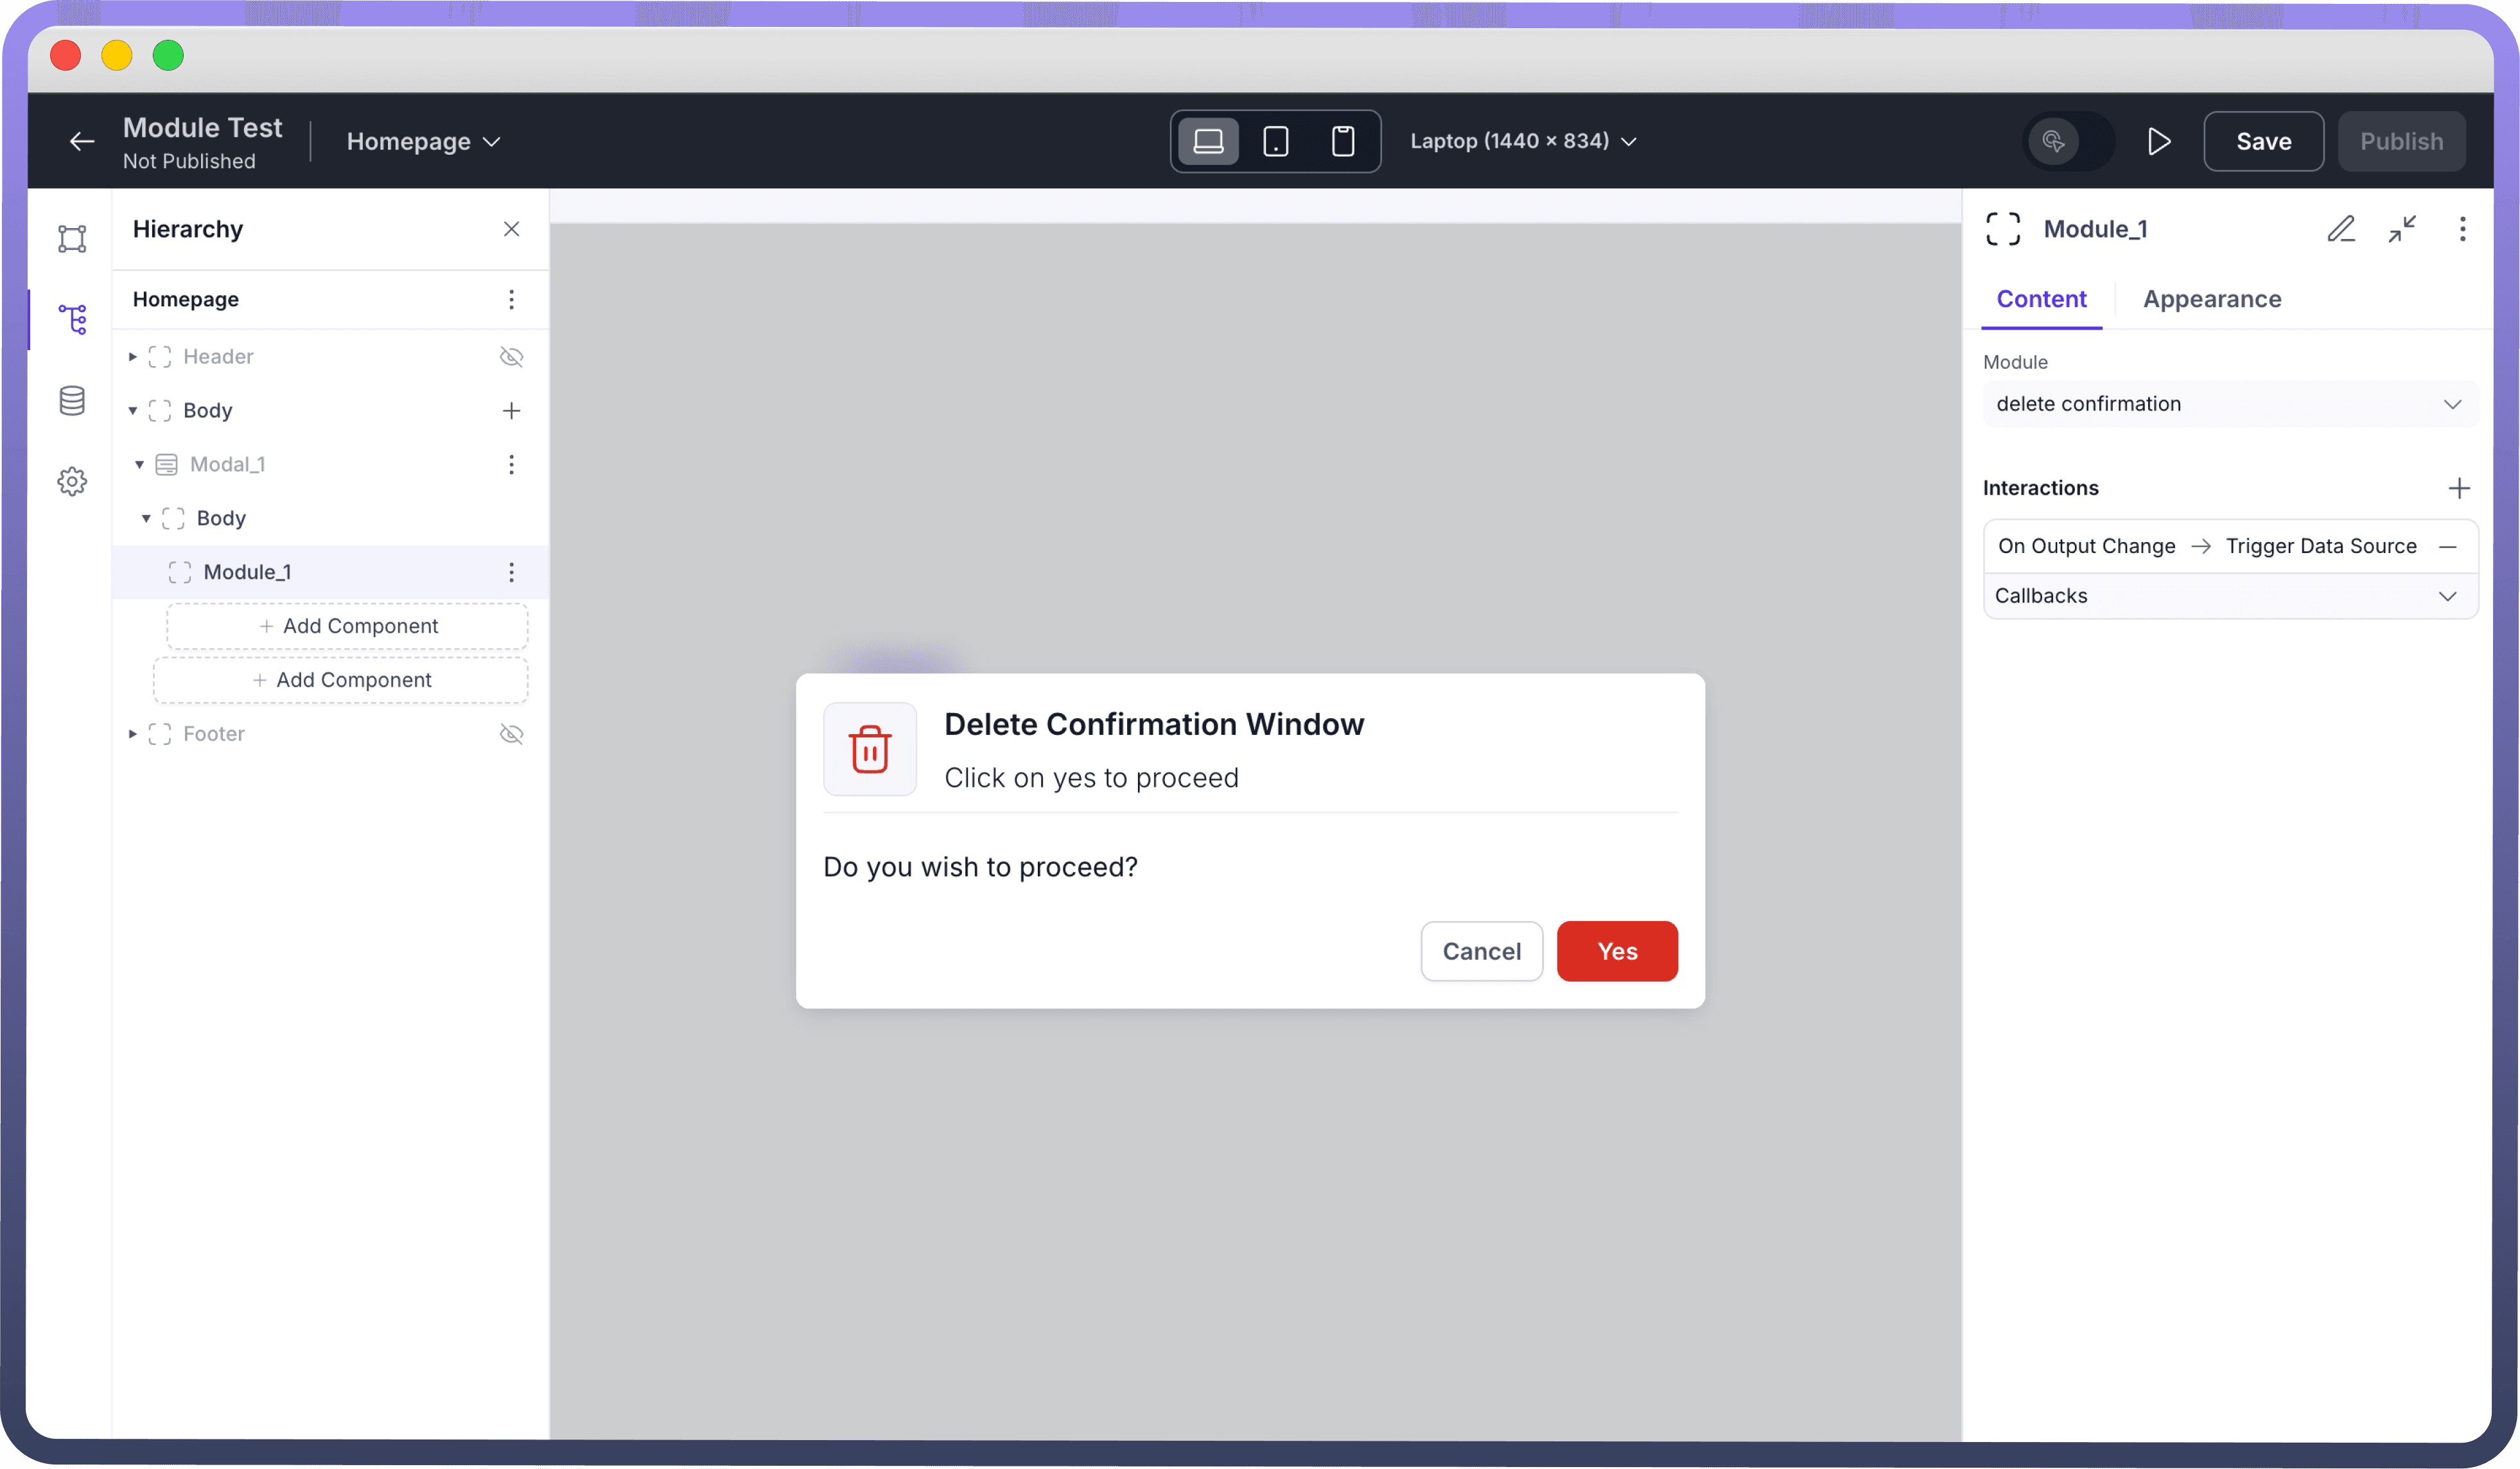The width and height of the screenshot is (2520, 1469).
Task: Collapse the Modal_1 tree node
Action: click(139, 464)
